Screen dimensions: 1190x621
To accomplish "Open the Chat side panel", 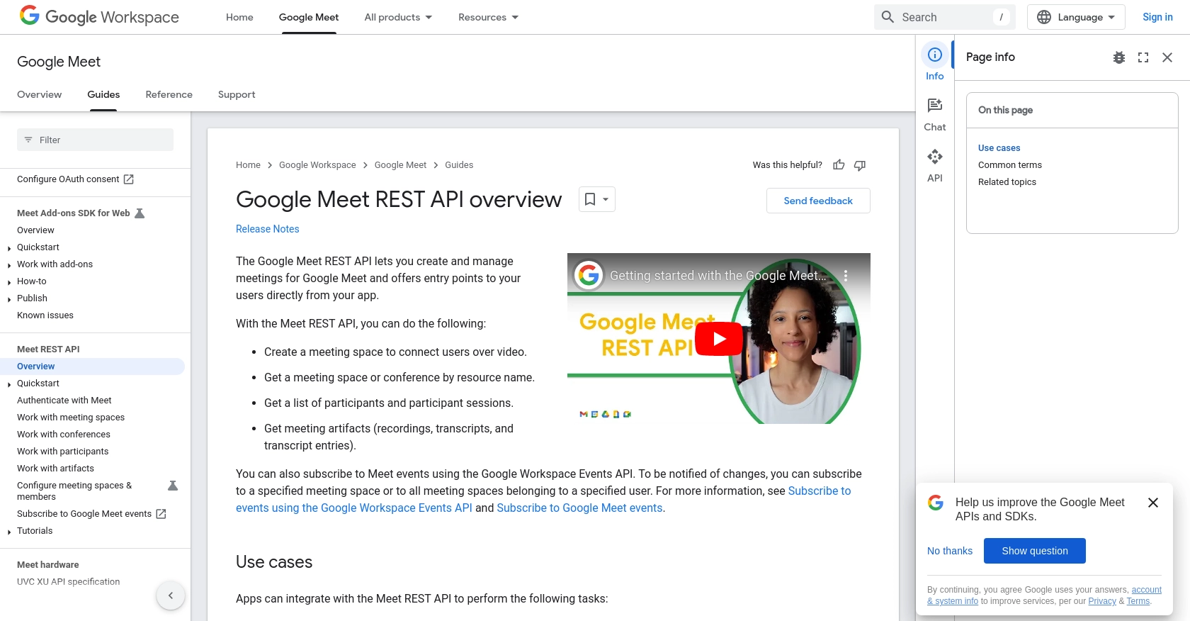I will 935,114.
